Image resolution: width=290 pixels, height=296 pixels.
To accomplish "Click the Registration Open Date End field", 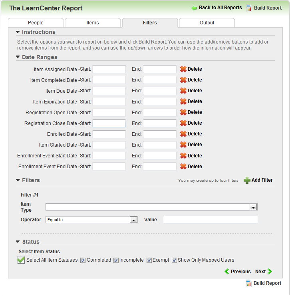I will click(160, 112).
